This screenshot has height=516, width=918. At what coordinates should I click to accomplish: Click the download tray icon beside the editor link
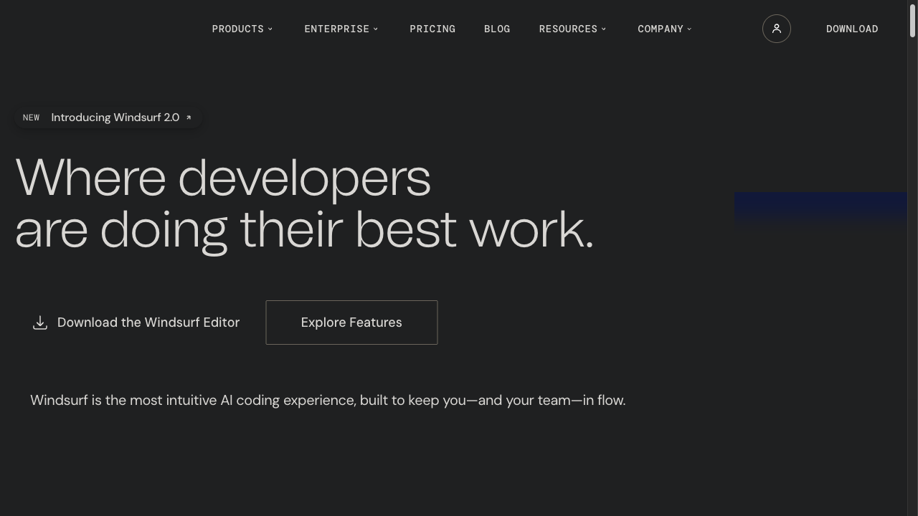click(x=40, y=323)
